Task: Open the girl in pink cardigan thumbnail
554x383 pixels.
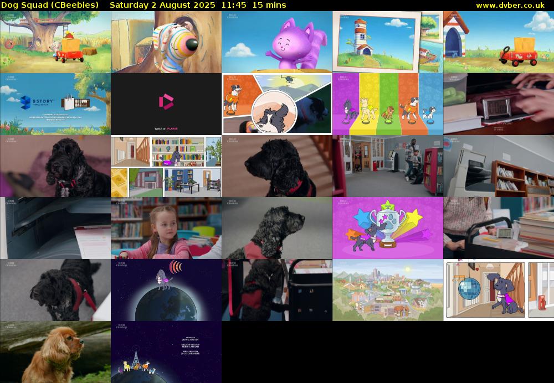Action: coord(166,228)
